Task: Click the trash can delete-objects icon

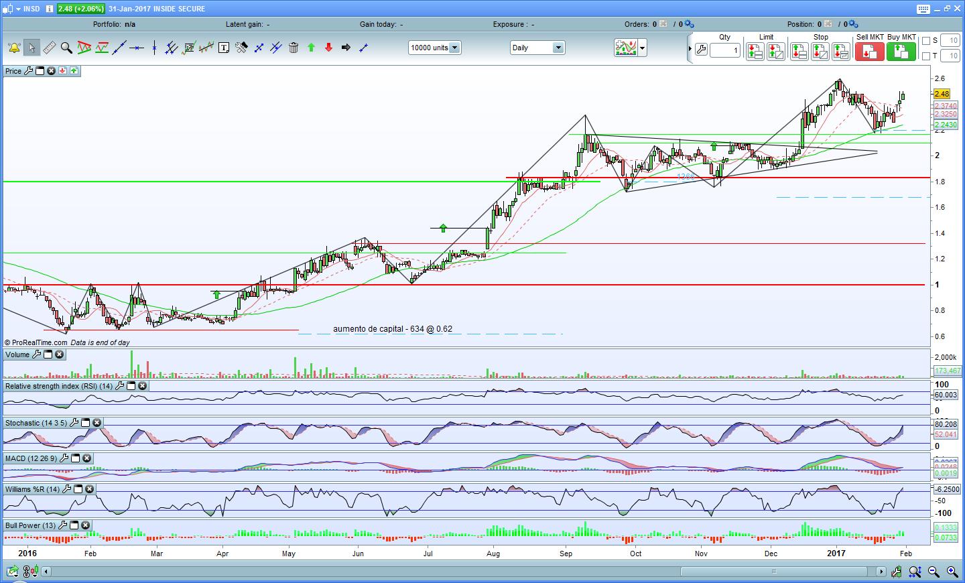Action: pyautogui.click(x=294, y=48)
